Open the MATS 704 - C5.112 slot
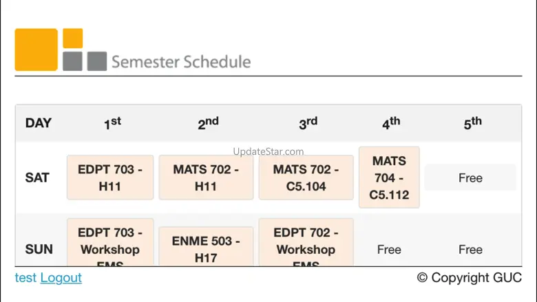 click(x=389, y=177)
